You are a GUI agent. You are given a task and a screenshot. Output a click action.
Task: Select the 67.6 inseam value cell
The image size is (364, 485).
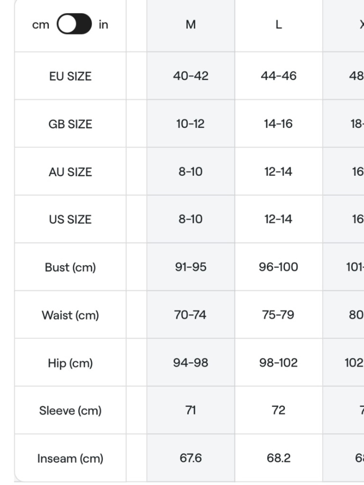[x=191, y=458]
